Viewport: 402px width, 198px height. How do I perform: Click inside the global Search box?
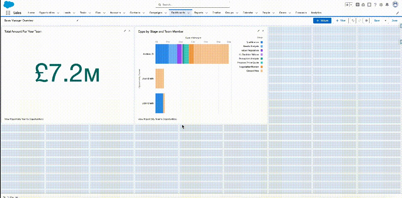point(193,5)
